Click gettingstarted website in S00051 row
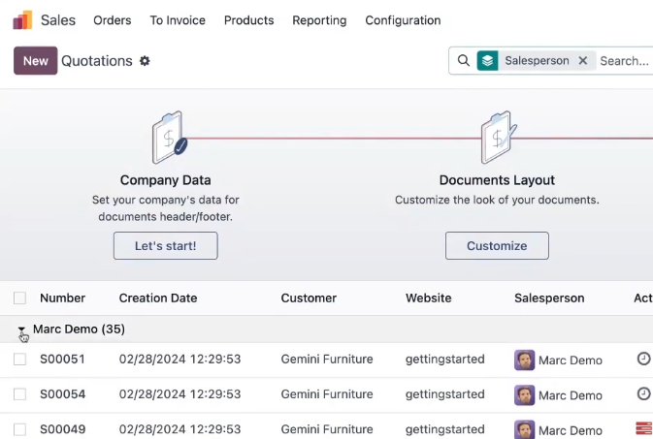 [x=444, y=360]
